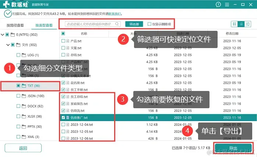Select the LOG (1) tree item label

(x=33, y=55)
